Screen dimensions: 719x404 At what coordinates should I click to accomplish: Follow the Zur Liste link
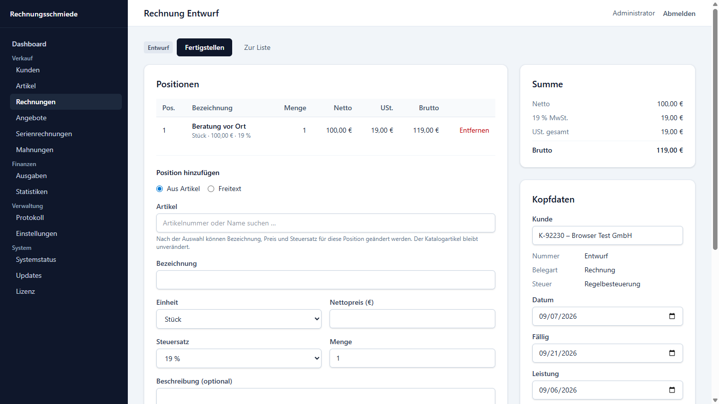click(257, 47)
